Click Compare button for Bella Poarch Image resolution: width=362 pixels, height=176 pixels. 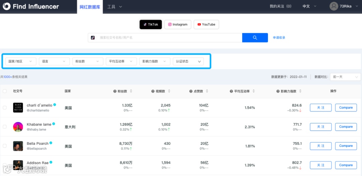346,146
